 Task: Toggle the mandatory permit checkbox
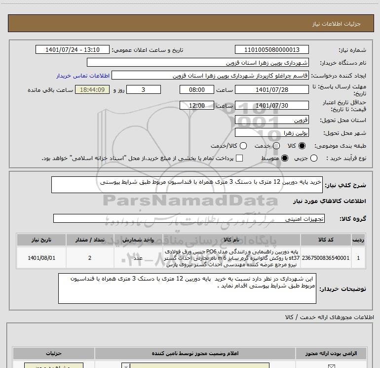(331, 366)
